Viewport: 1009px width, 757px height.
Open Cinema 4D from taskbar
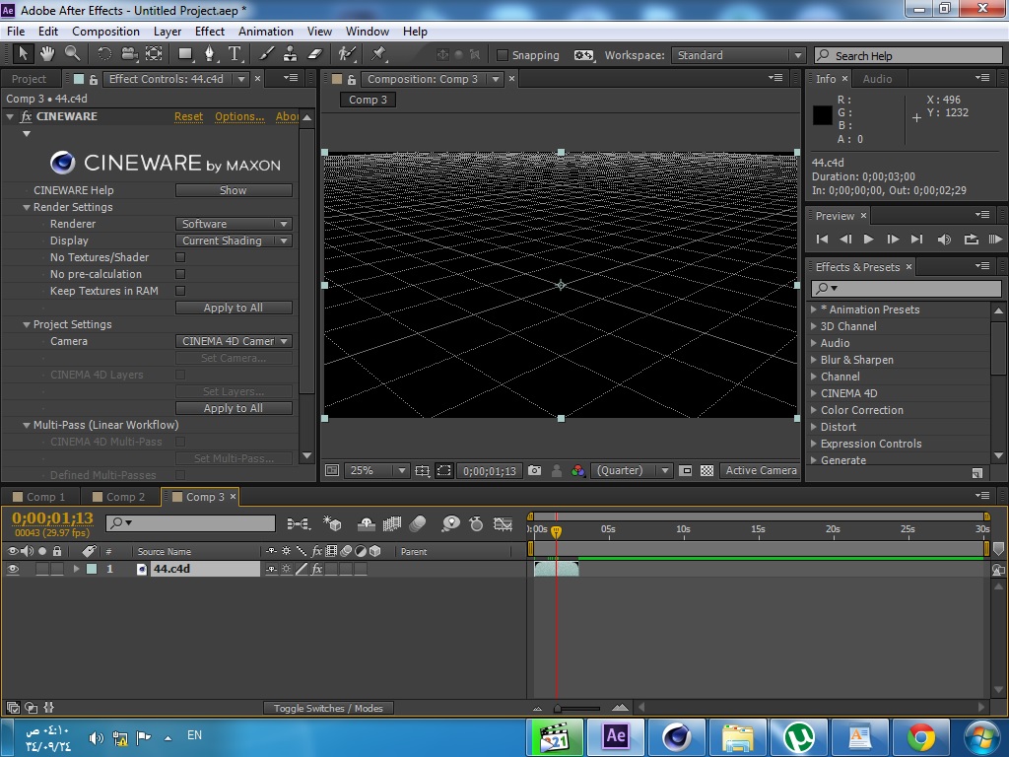[x=676, y=735]
